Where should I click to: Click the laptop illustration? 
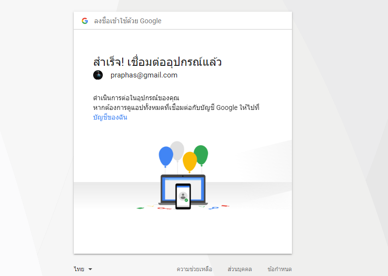click(x=183, y=189)
